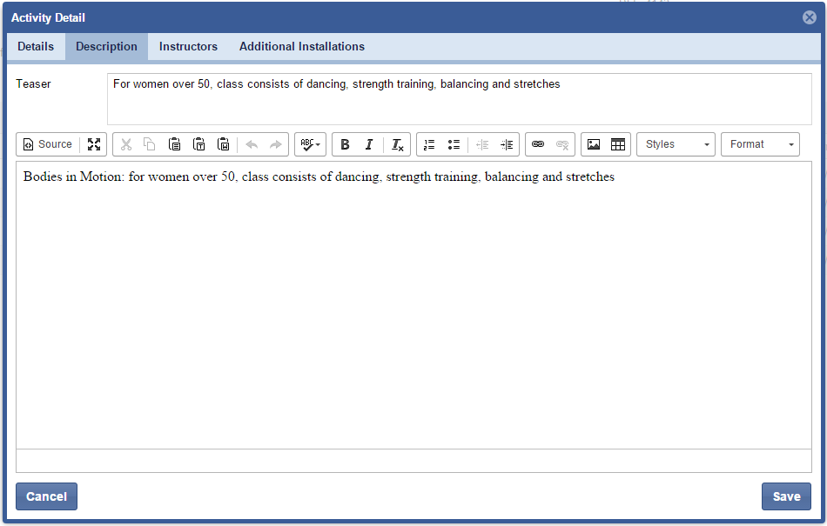827x526 pixels.
Task: Toggle the numbered list
Action: (x=429, y=144)
